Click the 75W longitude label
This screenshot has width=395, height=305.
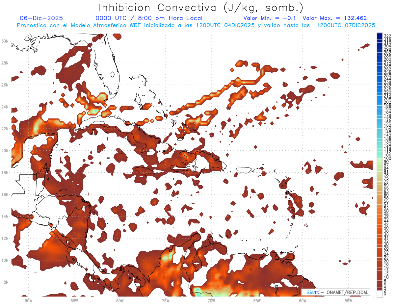166,301
